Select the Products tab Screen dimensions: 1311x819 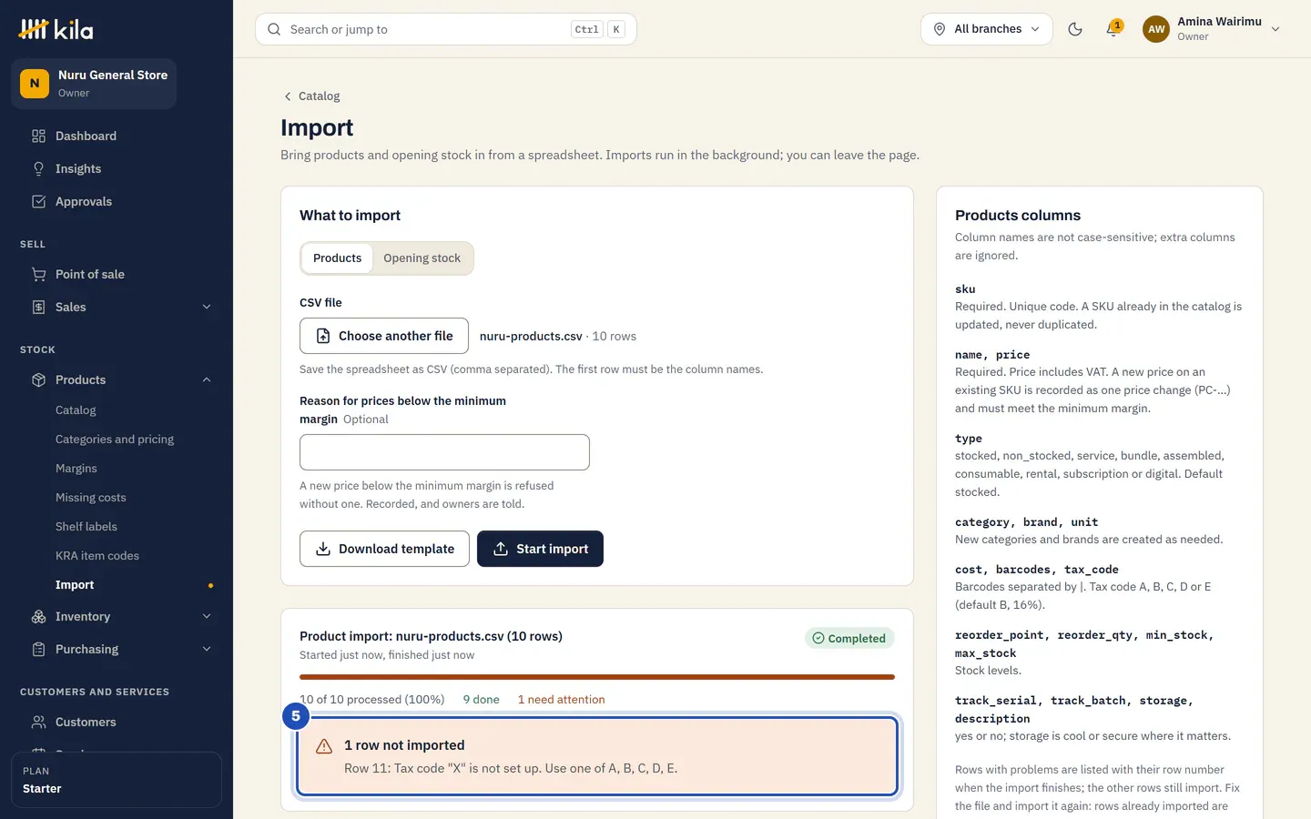click(x=337, y=258)
